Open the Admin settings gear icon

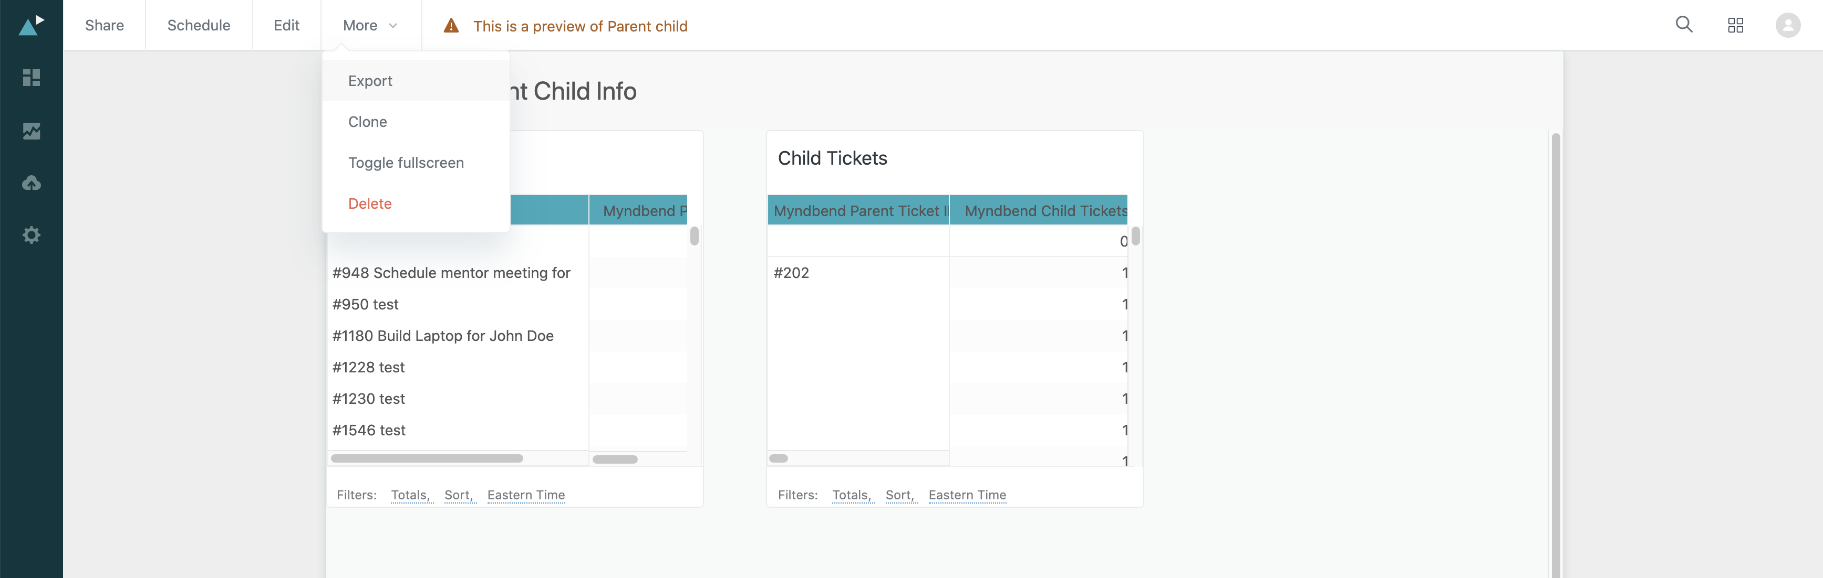pos(31,234)
